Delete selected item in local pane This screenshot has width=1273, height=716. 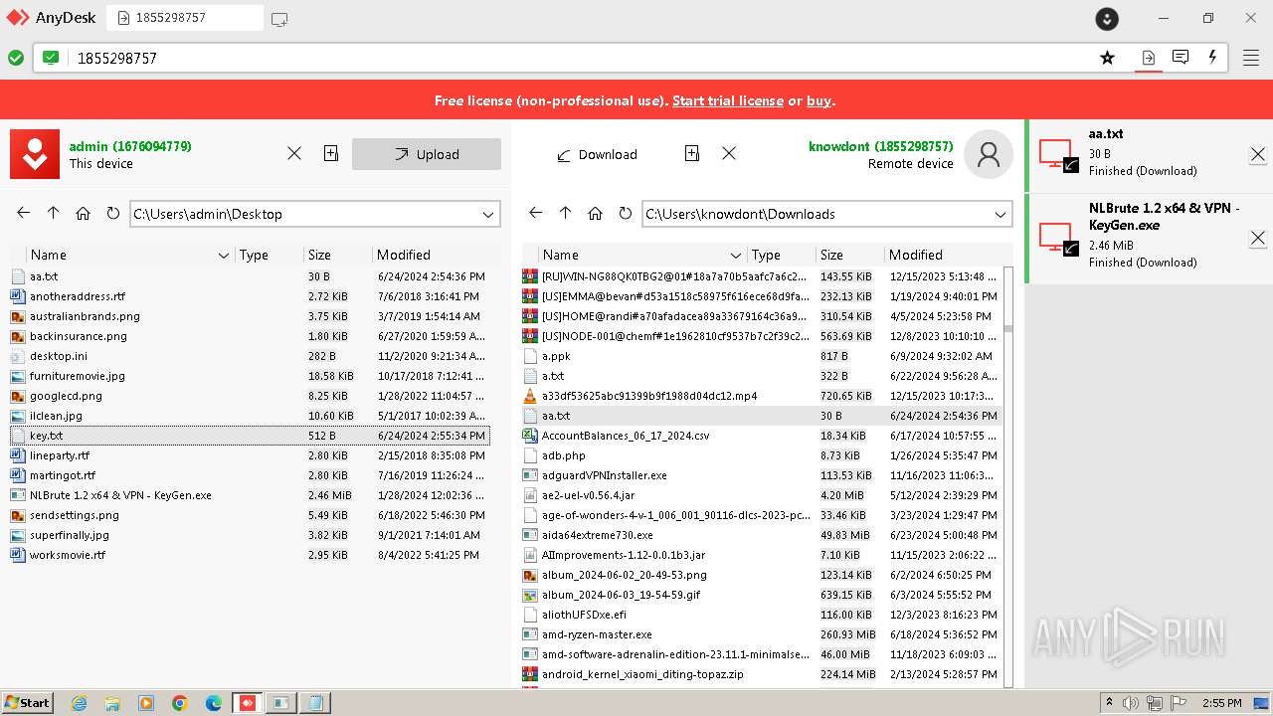pos(294,153)
